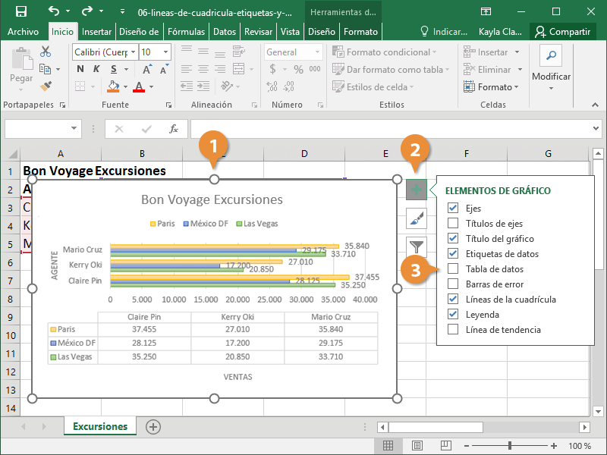The width and height of the screenshot is (607, 455).
Task: Click the Insert Function fx icon
Action: point(174,129)
